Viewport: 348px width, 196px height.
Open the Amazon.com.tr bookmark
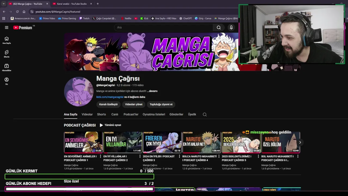pyautogui.click(x=23, y=19)
